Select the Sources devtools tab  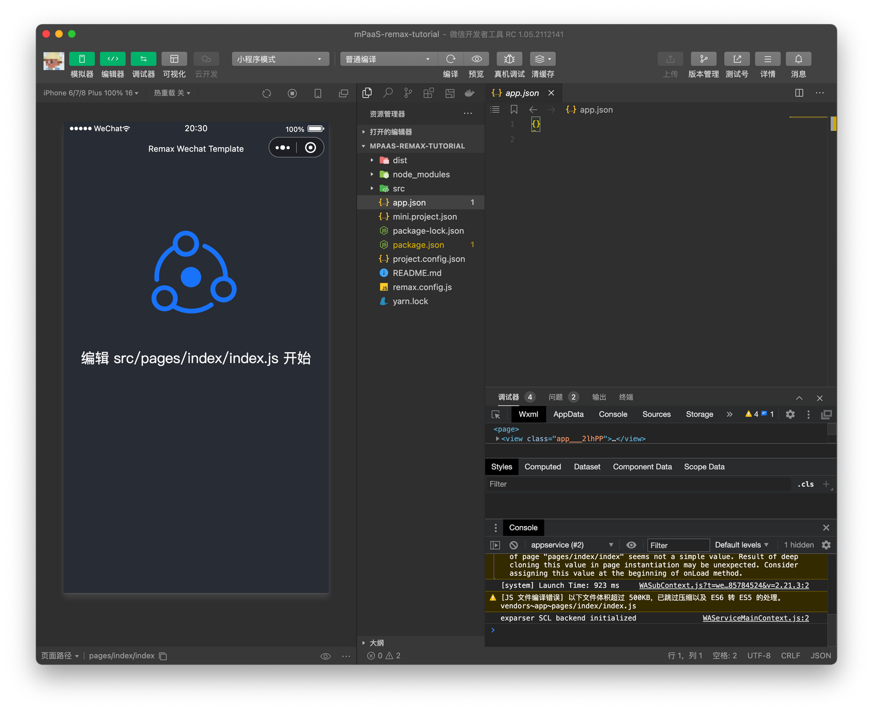point(656,414)
